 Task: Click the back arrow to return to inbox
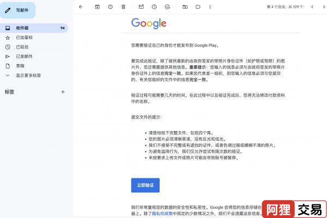[81, 7]
